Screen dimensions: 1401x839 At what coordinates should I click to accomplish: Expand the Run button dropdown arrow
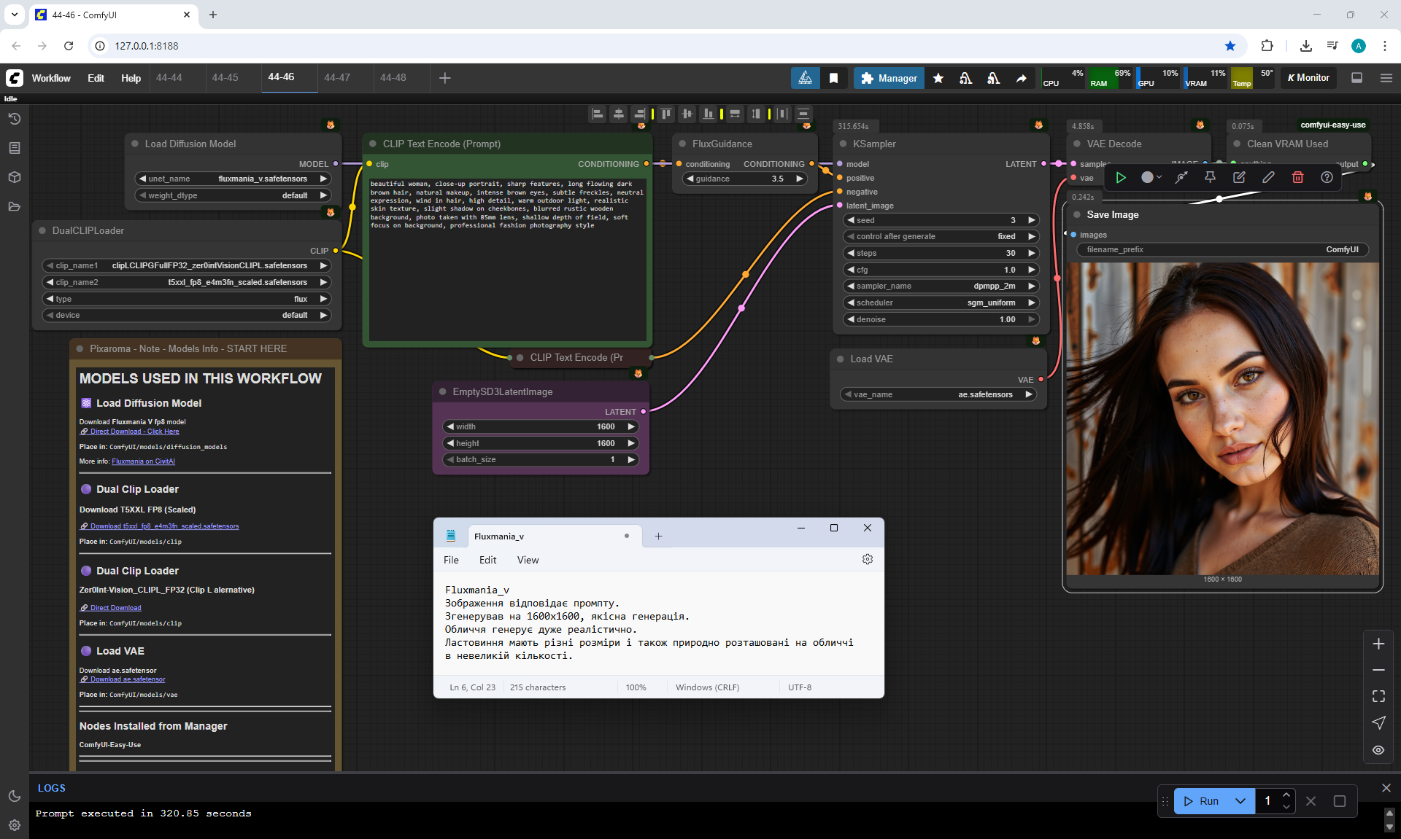(x=1240, y=800)
